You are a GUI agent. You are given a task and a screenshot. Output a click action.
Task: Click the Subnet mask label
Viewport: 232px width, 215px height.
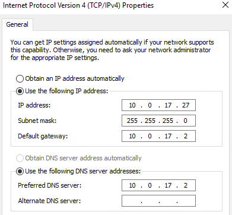tap(37, 121)
